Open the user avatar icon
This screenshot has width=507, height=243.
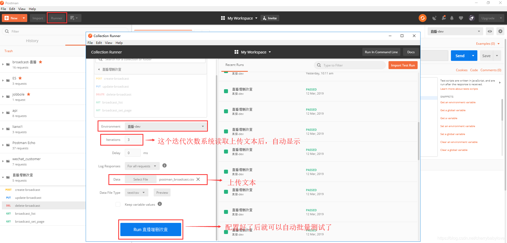(472, 18)
